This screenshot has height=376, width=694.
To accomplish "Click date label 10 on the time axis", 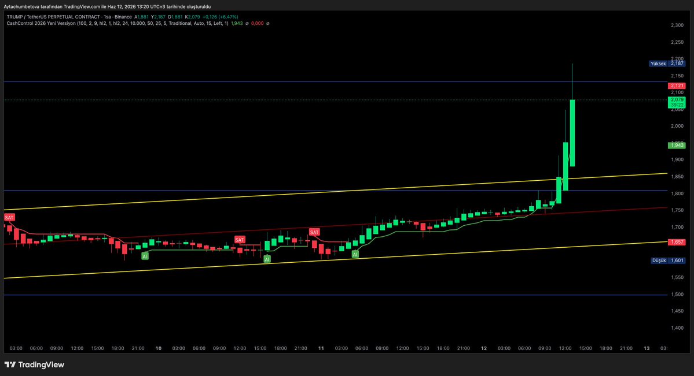I will coord(159,348).
